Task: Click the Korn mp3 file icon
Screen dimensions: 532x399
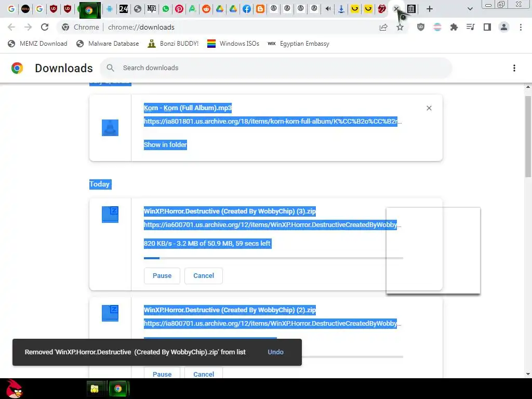Action: pyautogui.click(x=110, y=128)
